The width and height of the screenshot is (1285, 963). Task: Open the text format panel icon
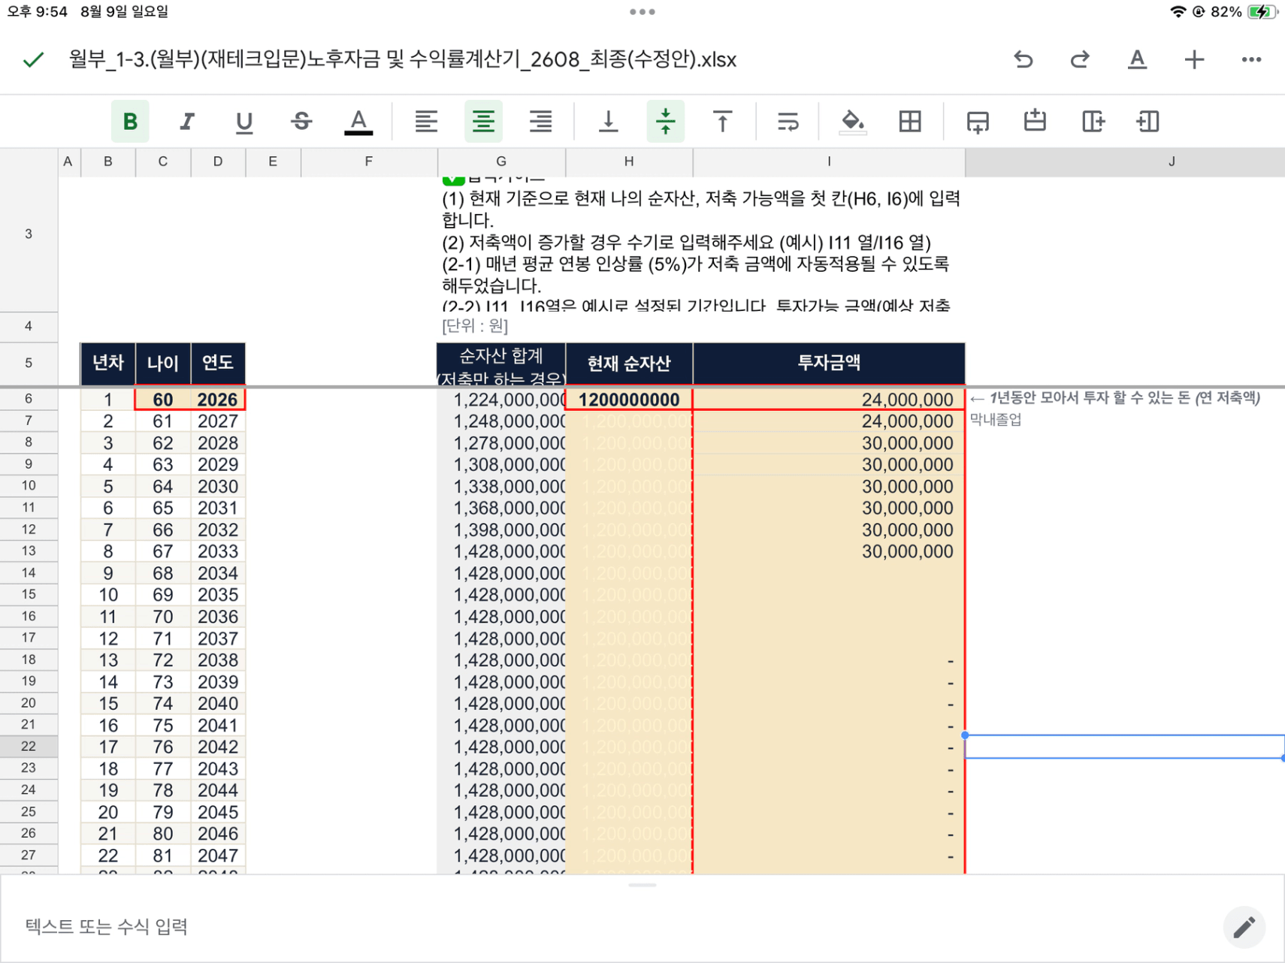point(1137,59)
